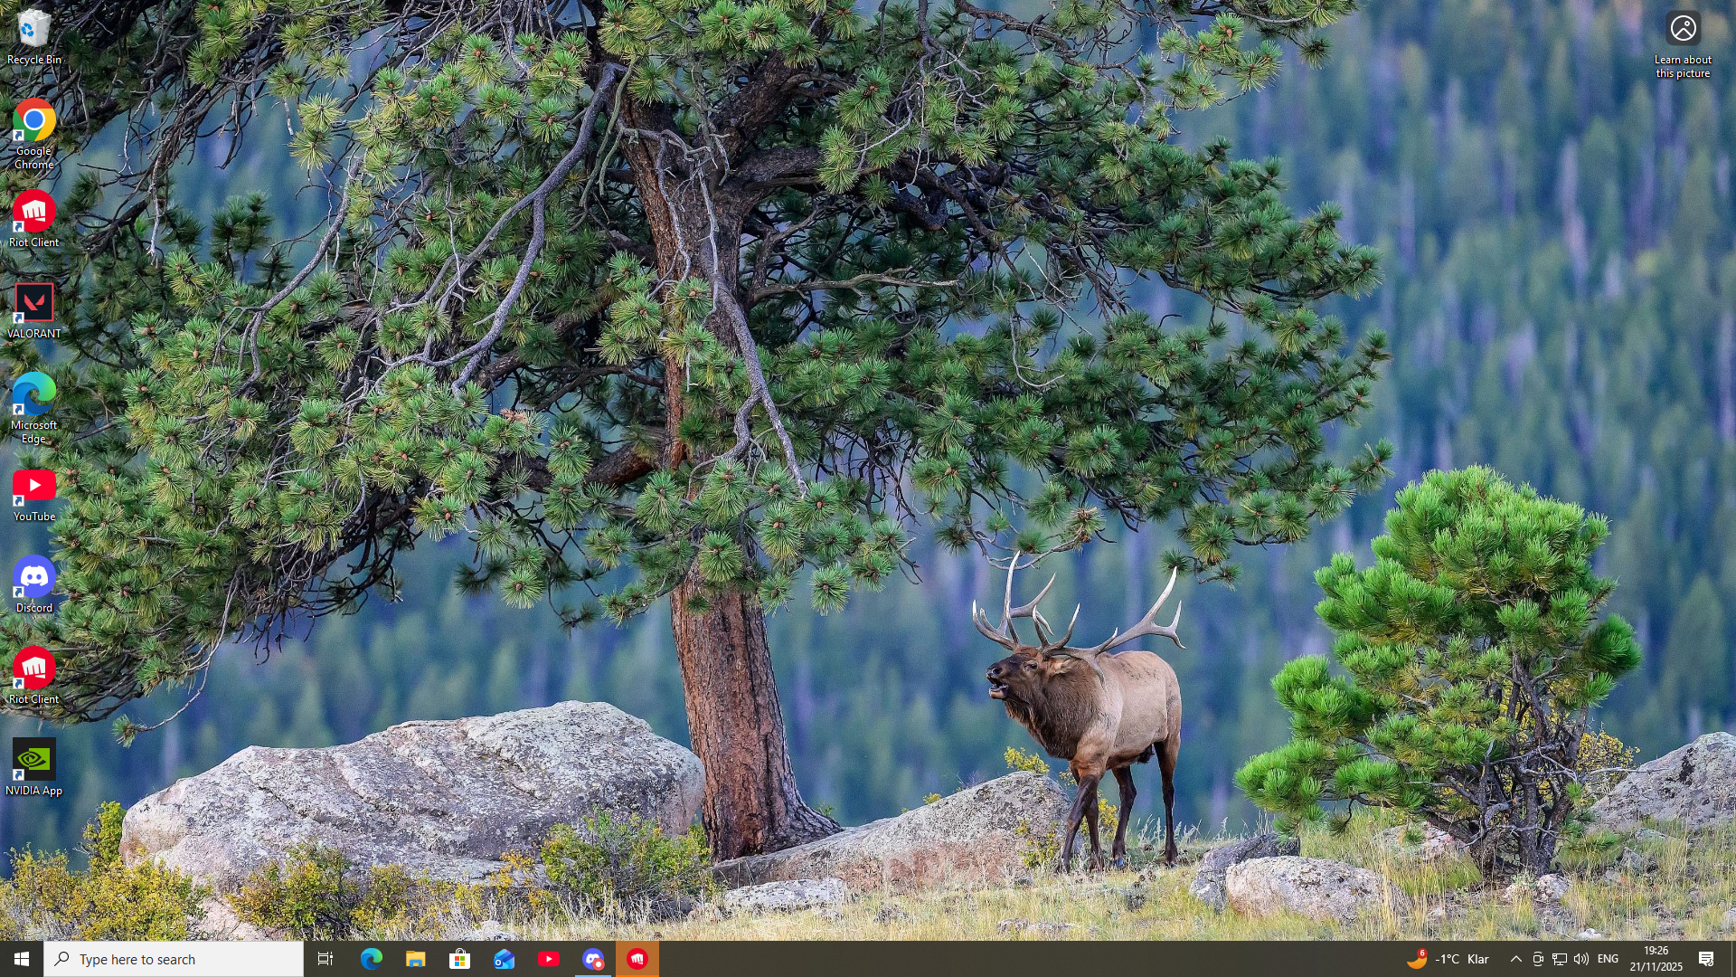
Task: Open the Windows Start menu
Action: coord(22,959)
